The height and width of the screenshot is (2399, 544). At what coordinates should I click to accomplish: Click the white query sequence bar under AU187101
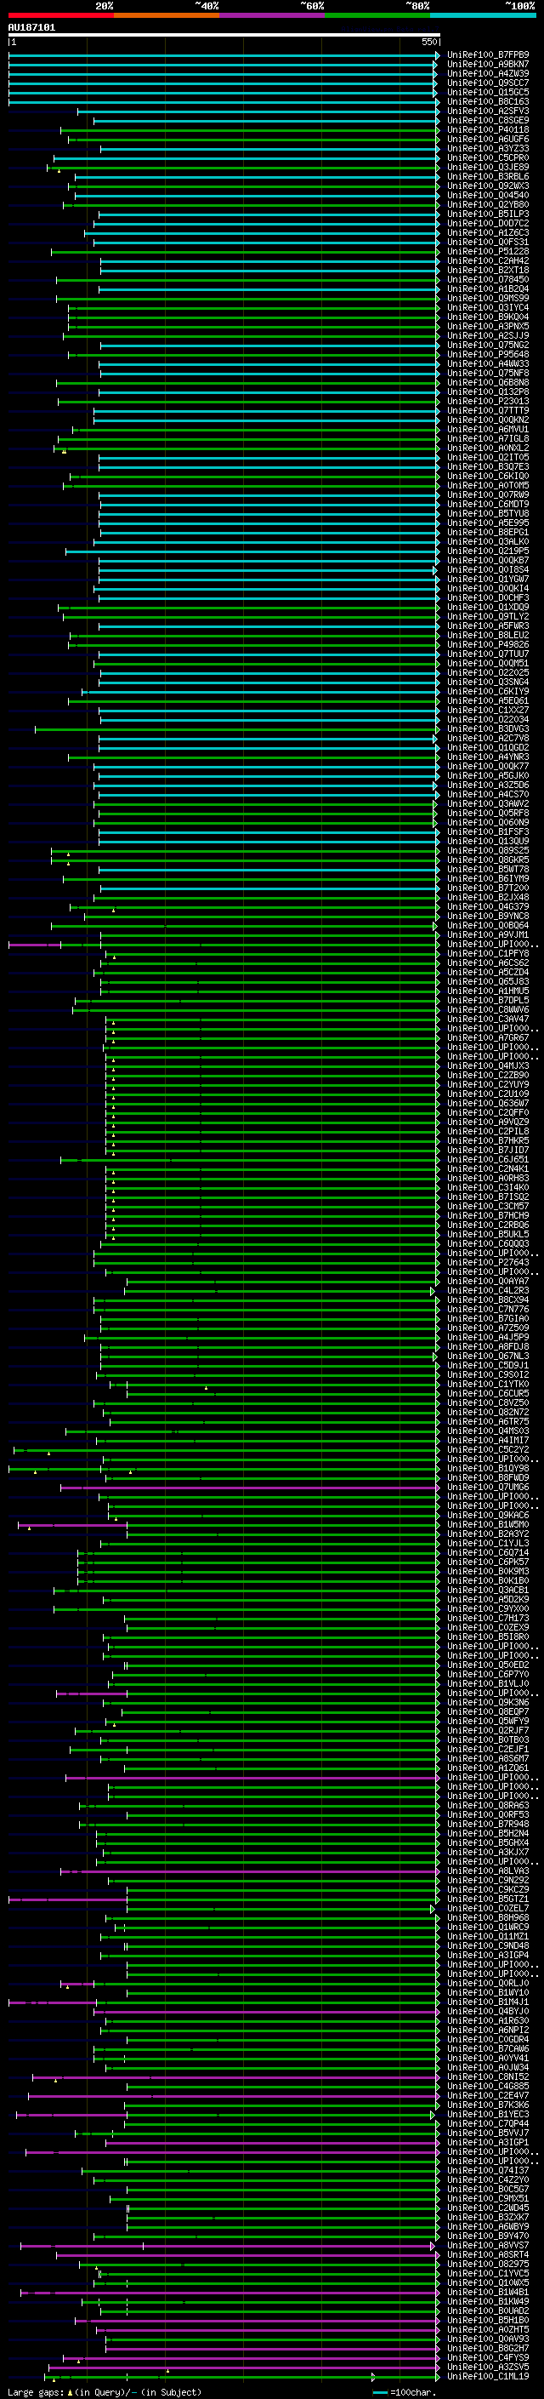point(224,36)
